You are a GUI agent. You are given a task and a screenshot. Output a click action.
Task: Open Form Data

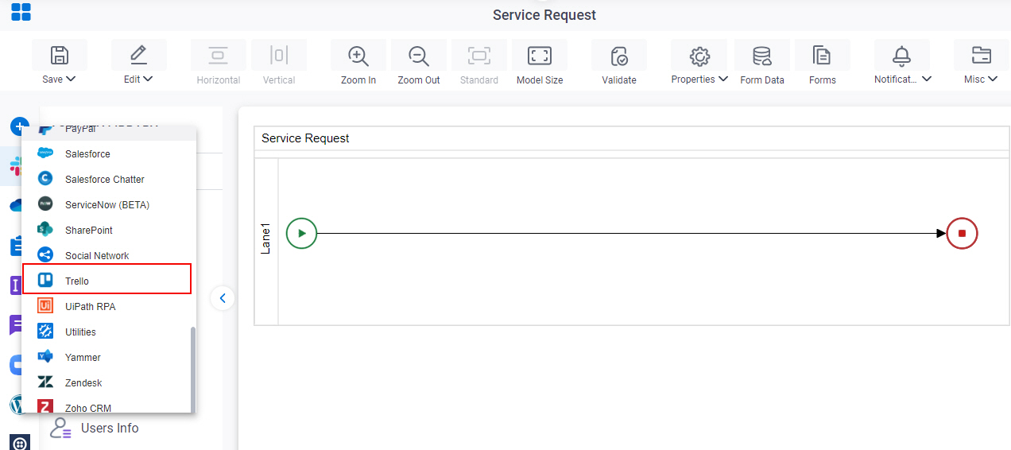[762, 56]
